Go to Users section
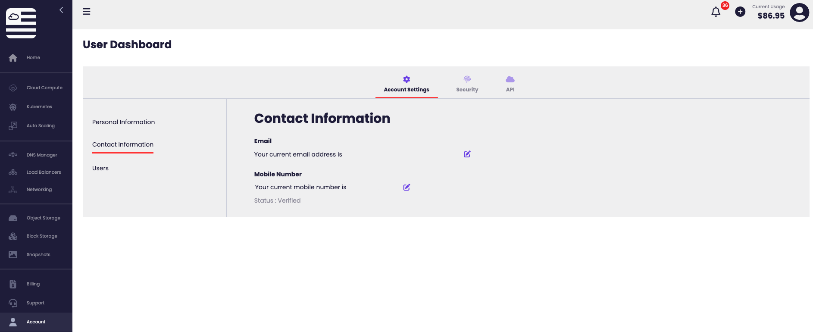The width and height of the screenshot is (813, 332). coord(100,168)
